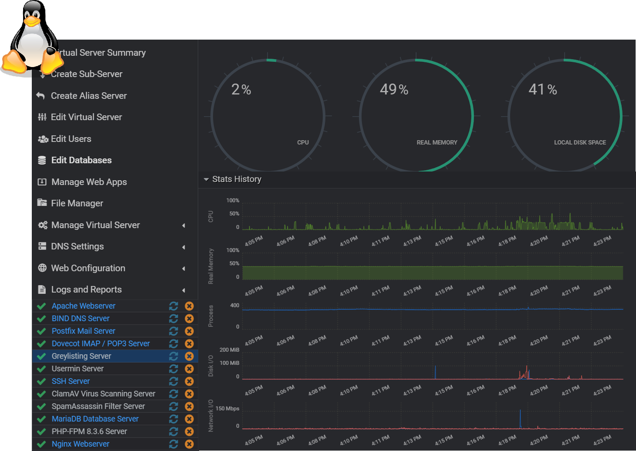Click the File Manager folder icon
The width and height of the screenshot is (636, 451).
42,203
